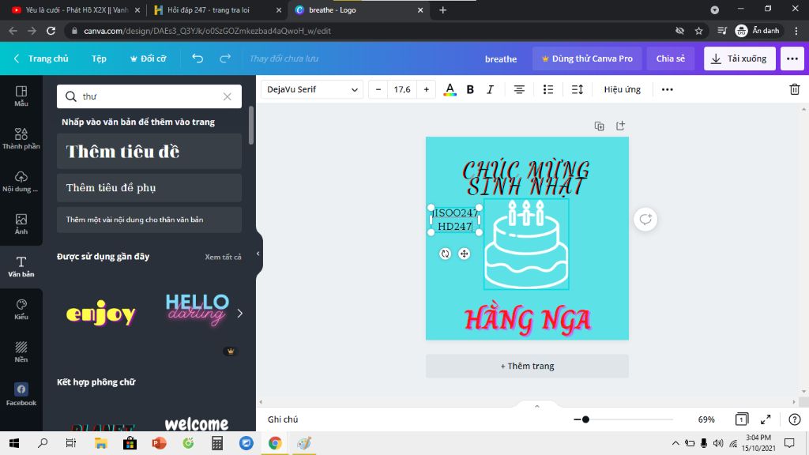Select the HELLO darling text style
Viewport: 809px width, 455px height.
197,310
